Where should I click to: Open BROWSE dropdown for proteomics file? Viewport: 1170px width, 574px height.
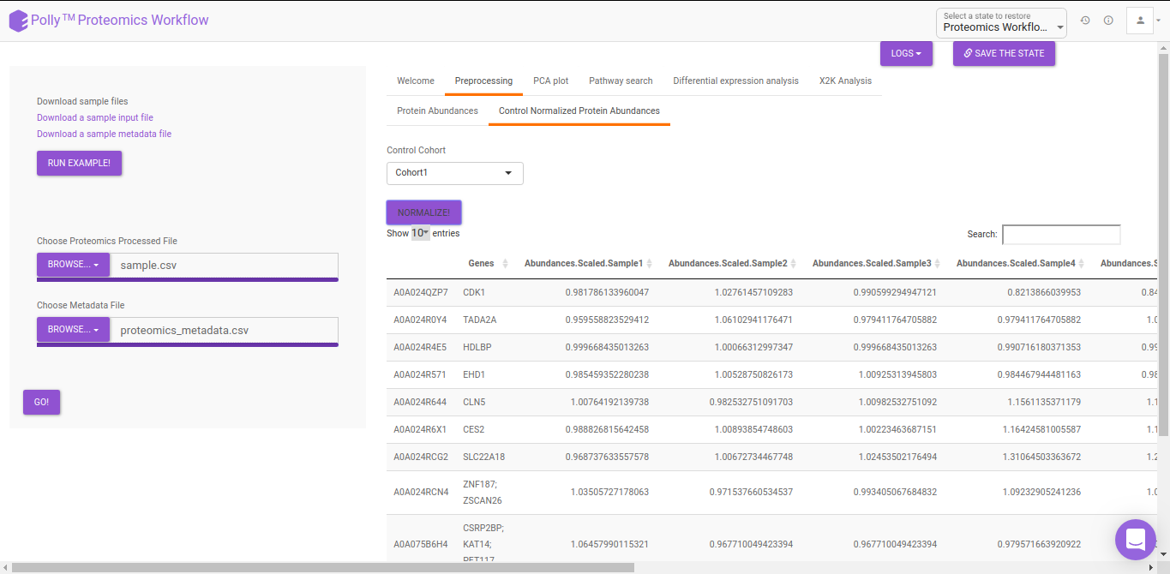(x=73, y=265)
